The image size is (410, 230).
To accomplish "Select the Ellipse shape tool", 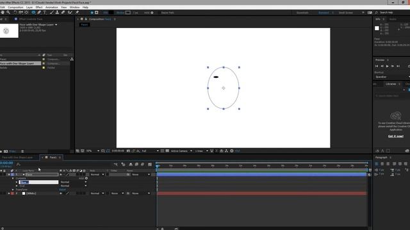I will [33, 12].
